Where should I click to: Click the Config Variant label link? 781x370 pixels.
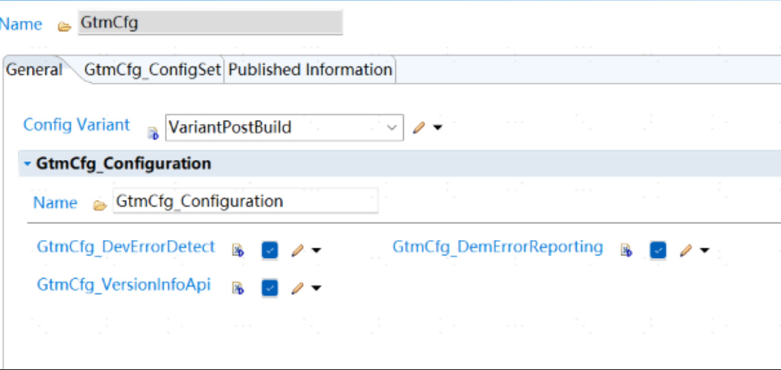click(77, 125)
